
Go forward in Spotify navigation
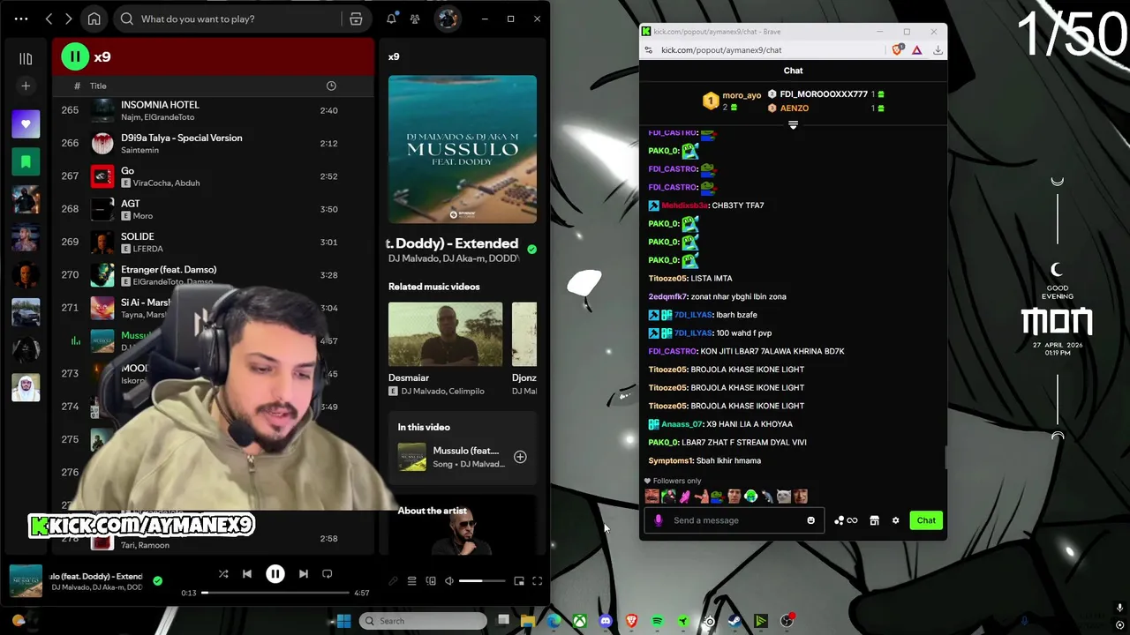[69, 19]
